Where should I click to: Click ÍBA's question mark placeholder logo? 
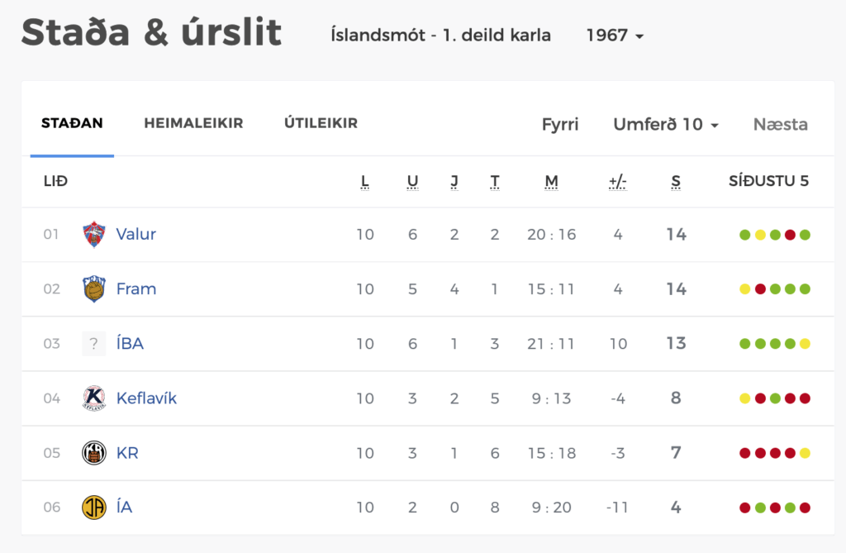[x=94, y=344]
